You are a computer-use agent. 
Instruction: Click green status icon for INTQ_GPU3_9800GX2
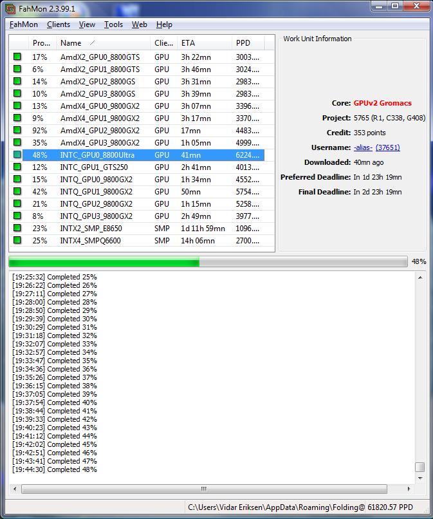[17, 216]
